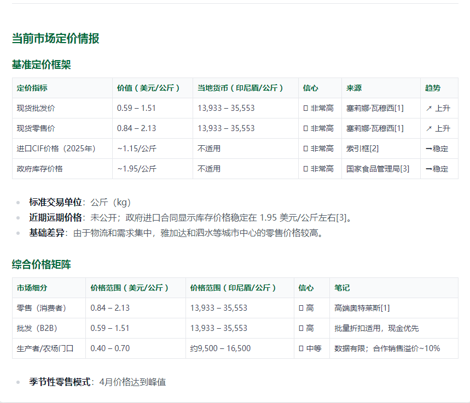Click 非常高 confidence in 政府库存价格 row
The width and height of the screenshot is (470, 403).
click(318, 169)
